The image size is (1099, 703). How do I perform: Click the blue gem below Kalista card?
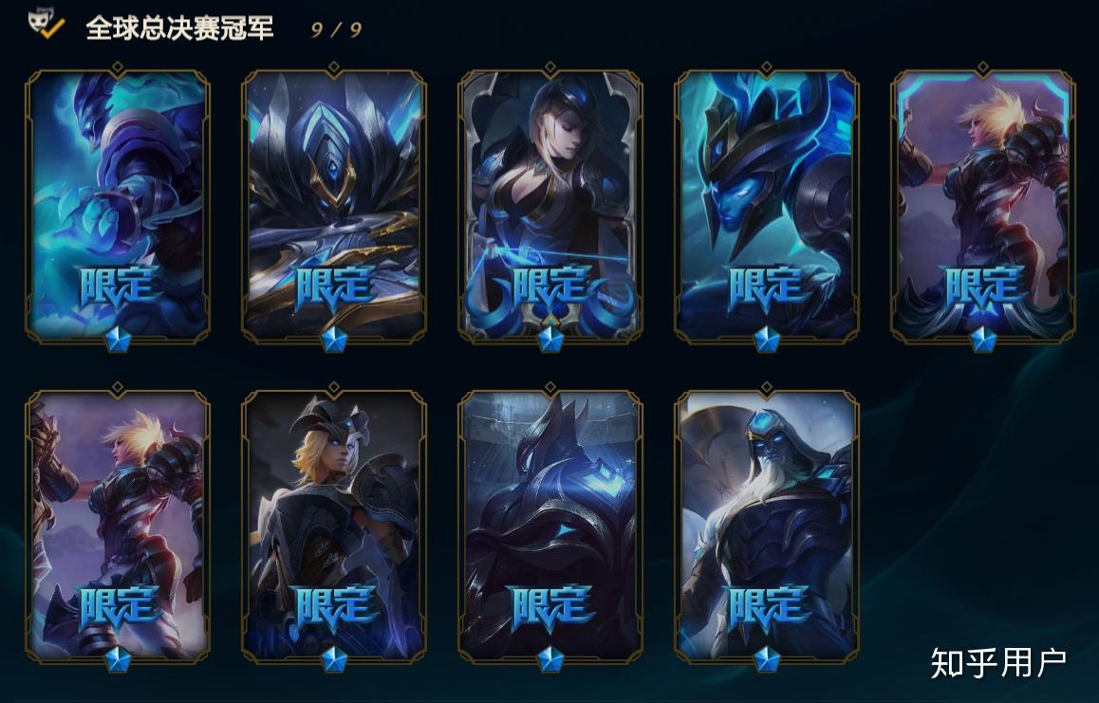click(x=767, y=340)
